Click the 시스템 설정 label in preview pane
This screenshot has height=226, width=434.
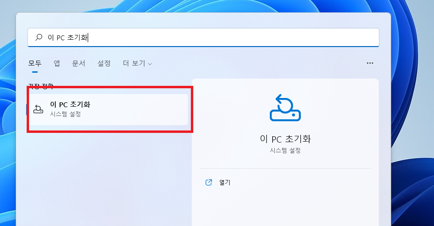(285, 151)
